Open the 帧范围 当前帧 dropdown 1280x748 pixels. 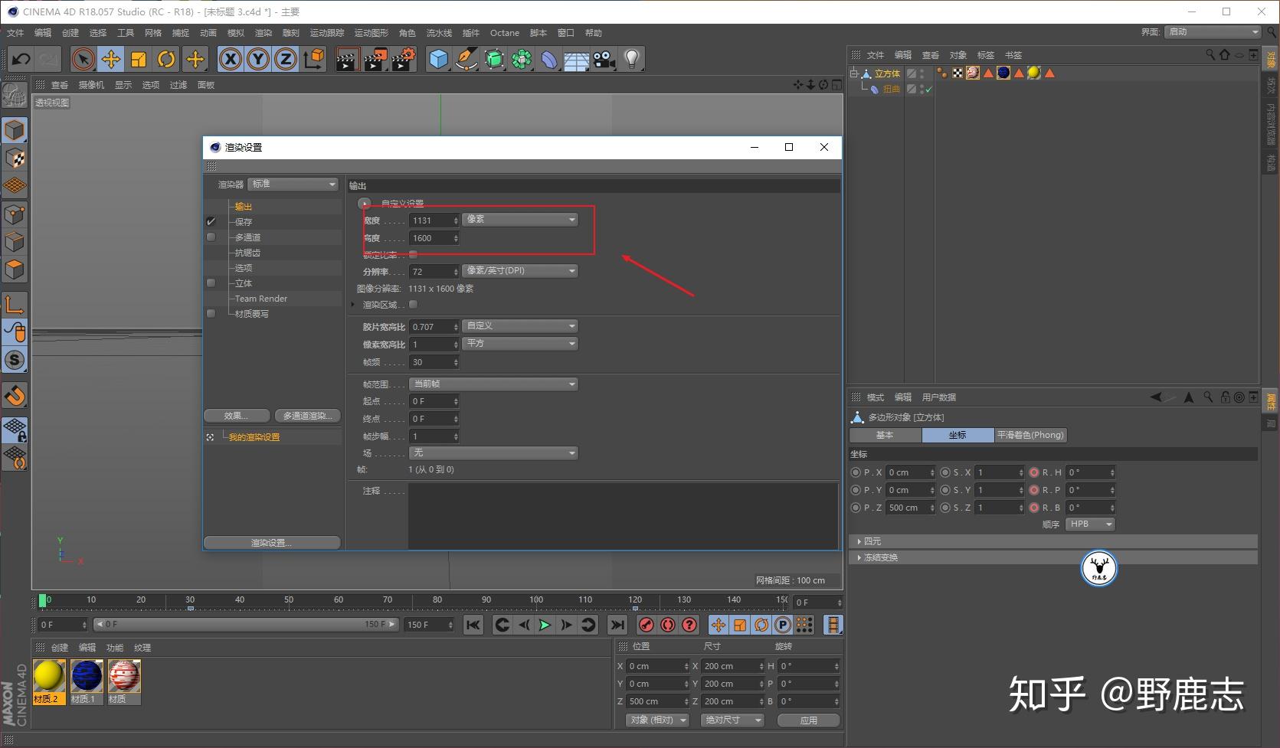493,384
